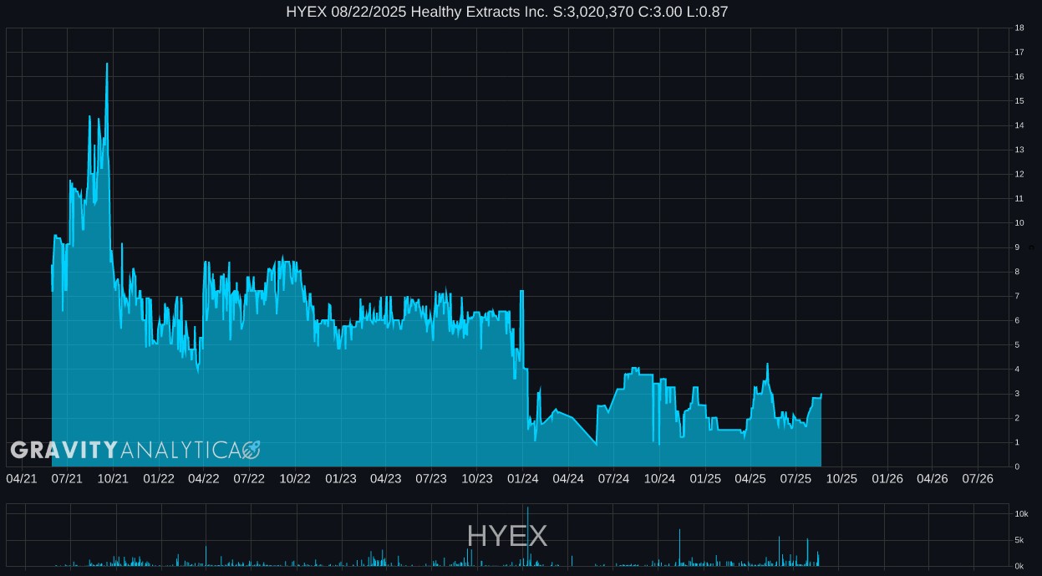Image resolution: width=1042 pixels, height=576 pixels.
Task: Click the 07/25 date label
Action: point(795,478)
